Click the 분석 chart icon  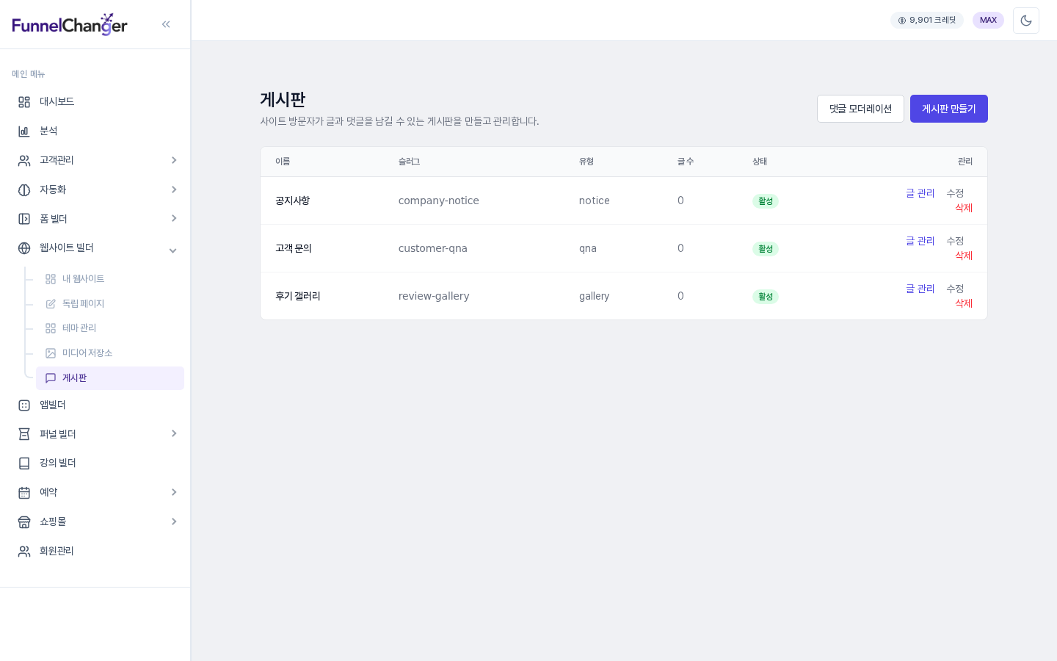pos(24,131)
